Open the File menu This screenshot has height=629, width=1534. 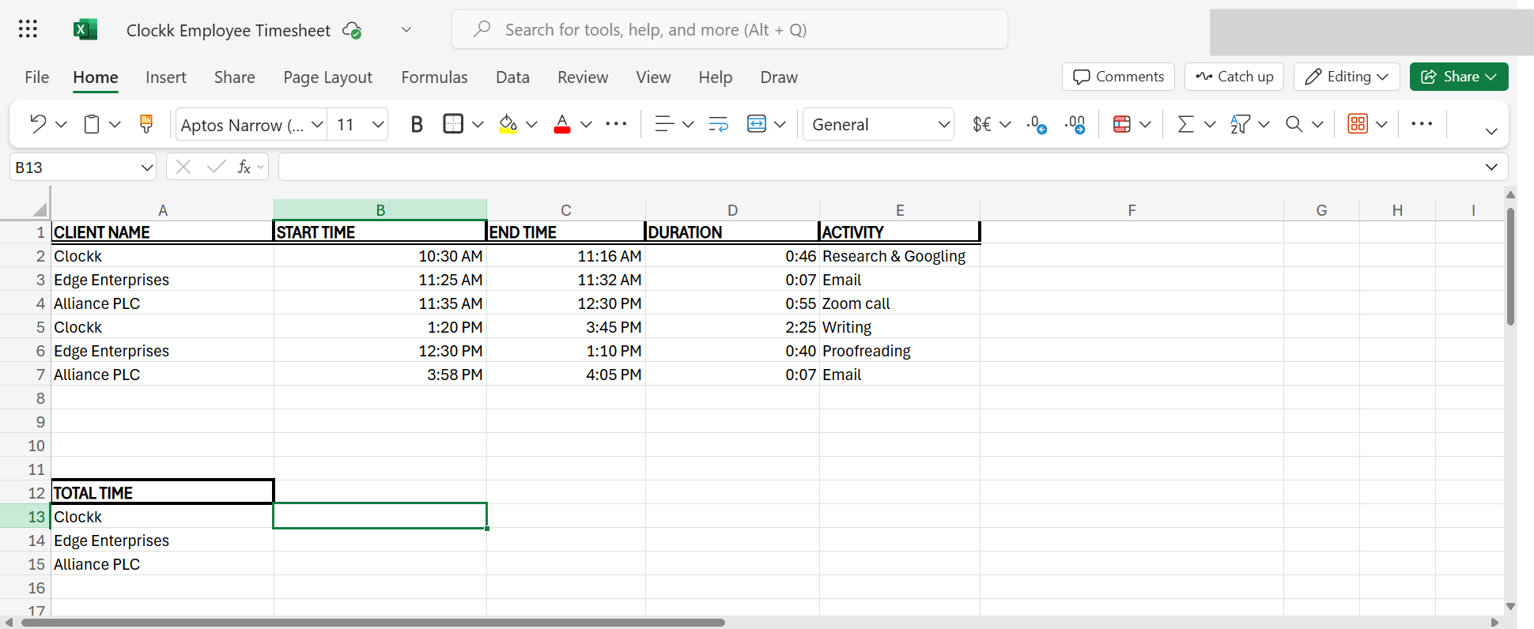[37, 77]
